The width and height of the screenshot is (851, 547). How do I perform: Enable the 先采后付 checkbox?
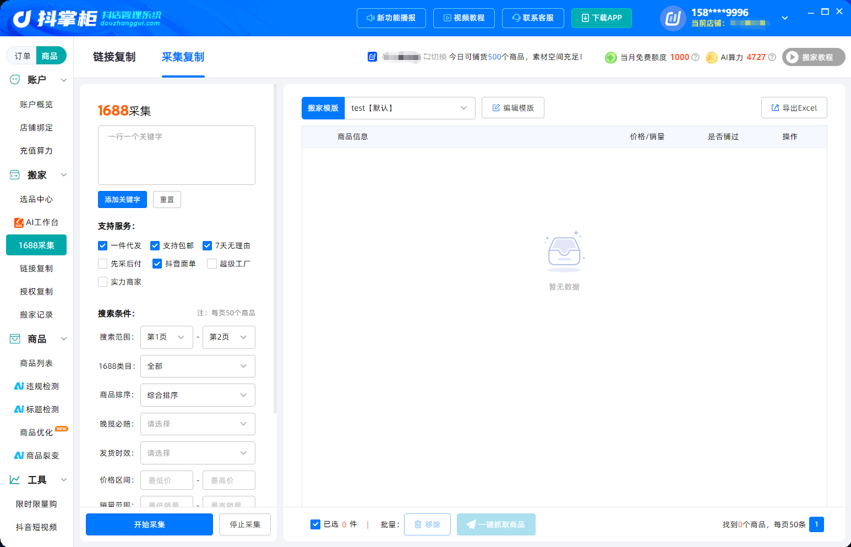(102, 264)
